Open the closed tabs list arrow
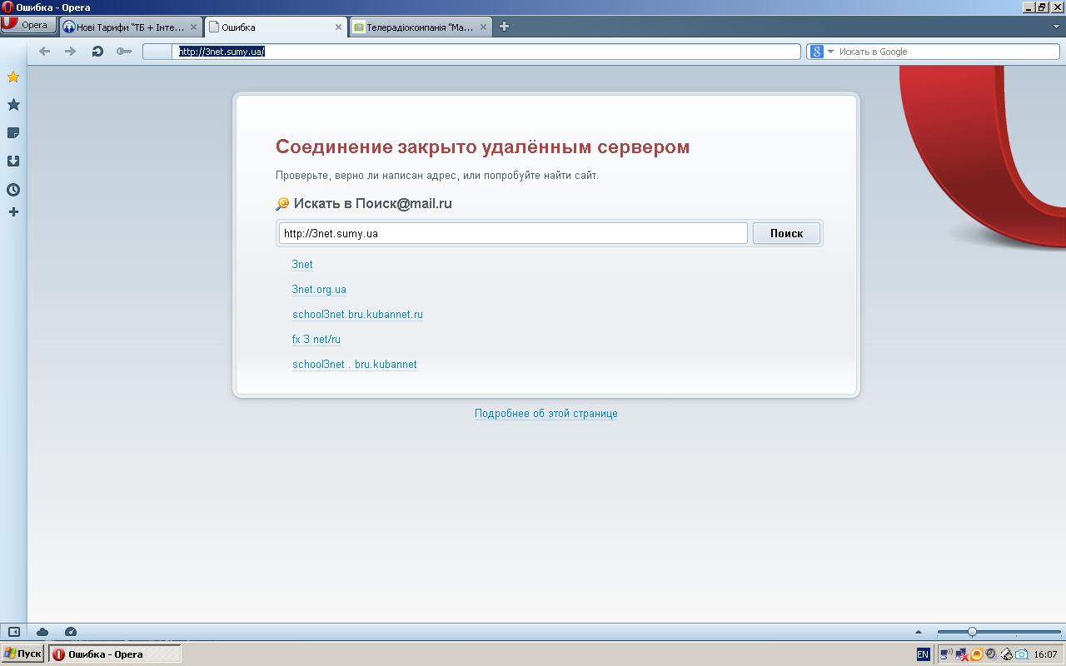Viewport: 1066px width, 666px height. pyautogui.click(x=1056, y=27)
